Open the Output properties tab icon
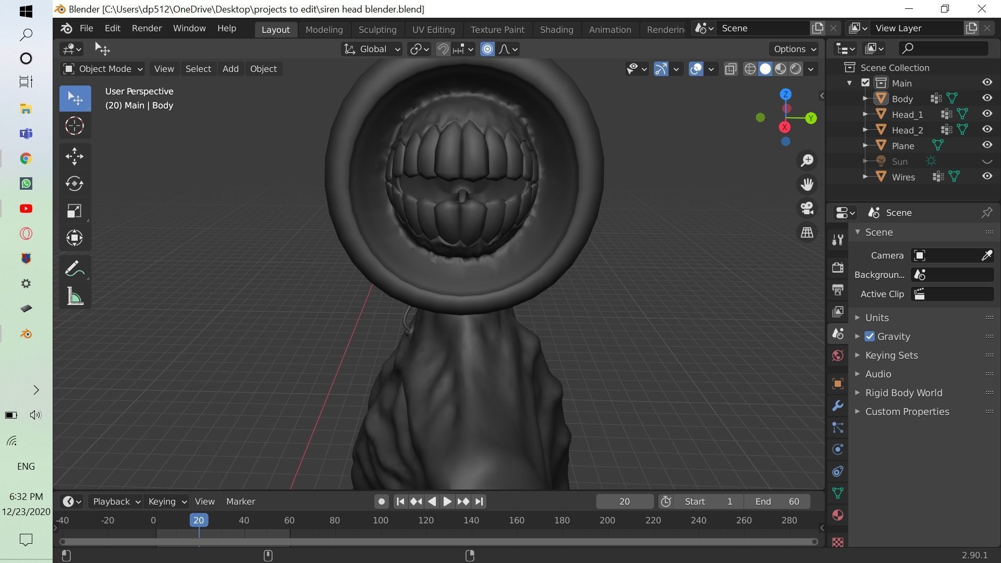The height and width of the screenshot is (563, 1001). tap(838, 289)
